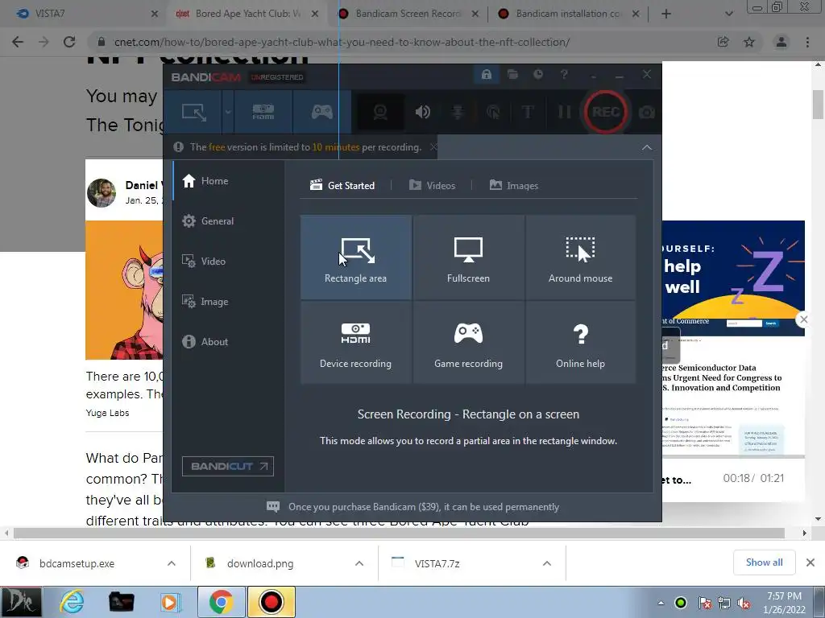Open Device recording HDMI tile
The width and height of the screenshot is (825, 618).
pyautogui.click(x=355, y=342)
